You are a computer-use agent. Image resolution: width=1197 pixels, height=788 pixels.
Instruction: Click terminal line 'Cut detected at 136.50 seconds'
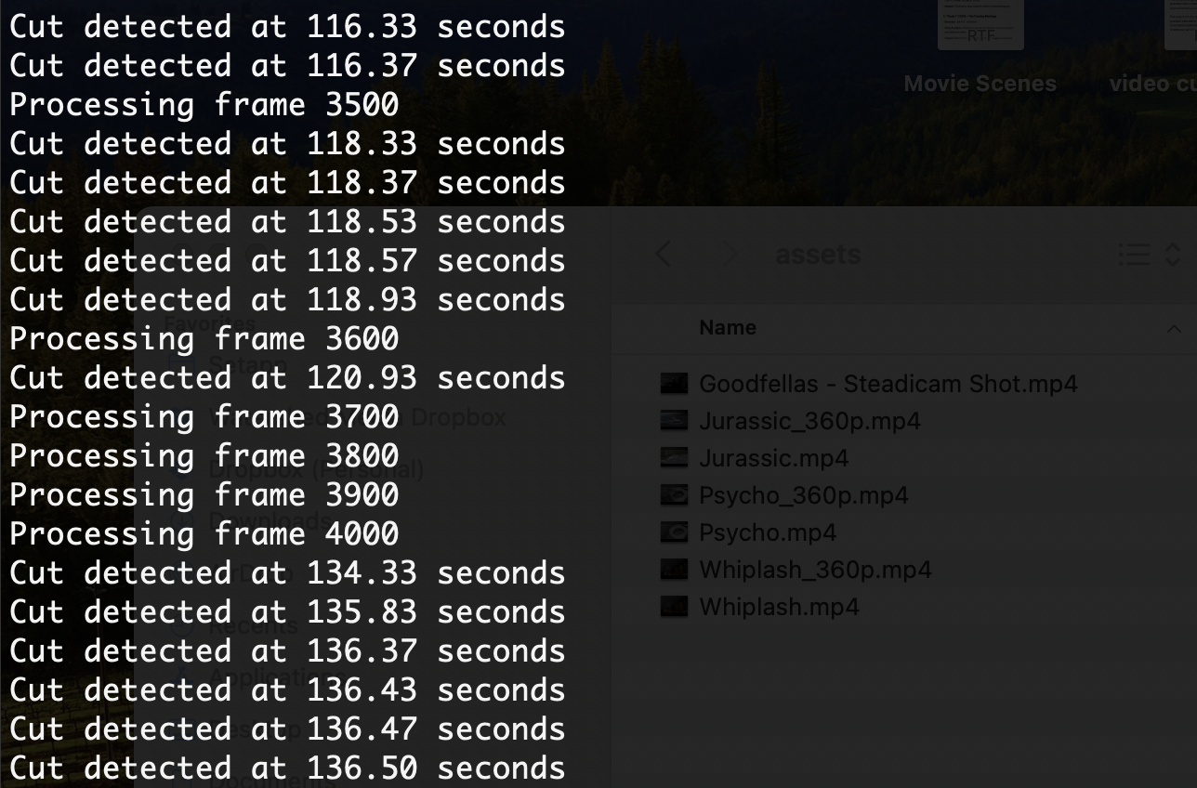tap(287, 768)
